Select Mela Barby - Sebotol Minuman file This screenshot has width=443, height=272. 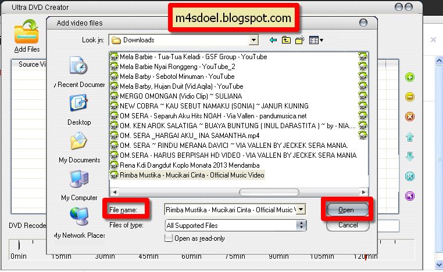pyautogui.click(x=177, y=77)
